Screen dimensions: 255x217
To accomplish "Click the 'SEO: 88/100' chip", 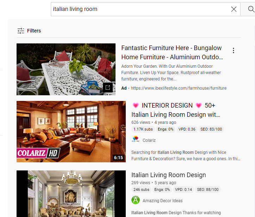I will [208, 189].
